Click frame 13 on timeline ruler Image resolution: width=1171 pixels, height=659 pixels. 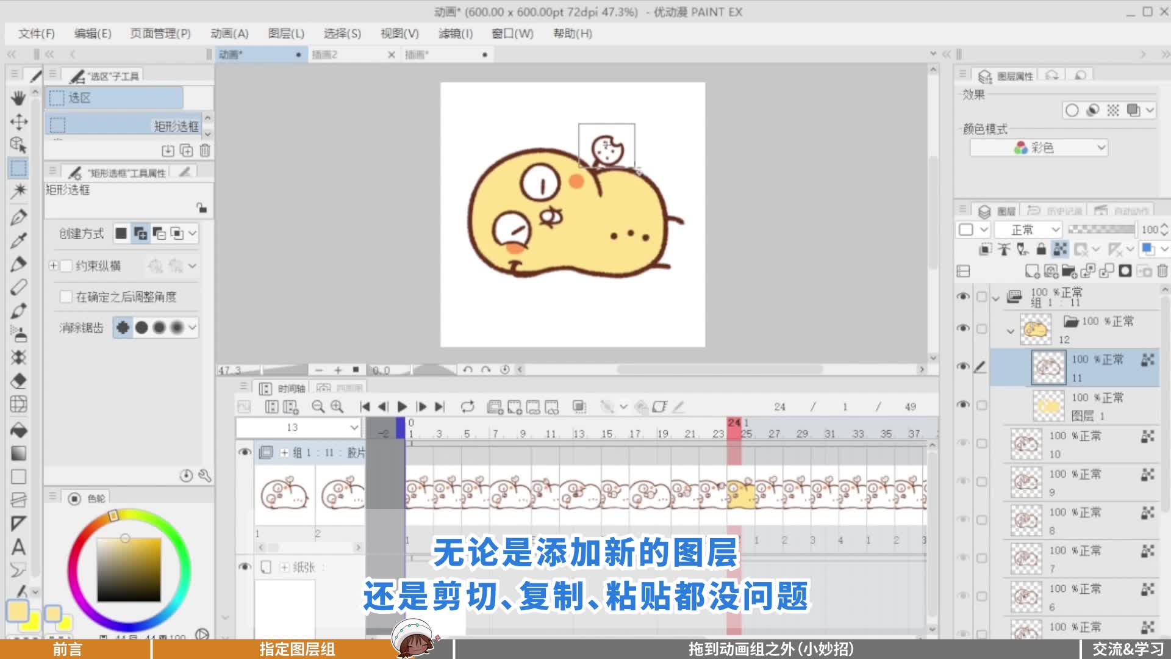(x=579, y=434)
